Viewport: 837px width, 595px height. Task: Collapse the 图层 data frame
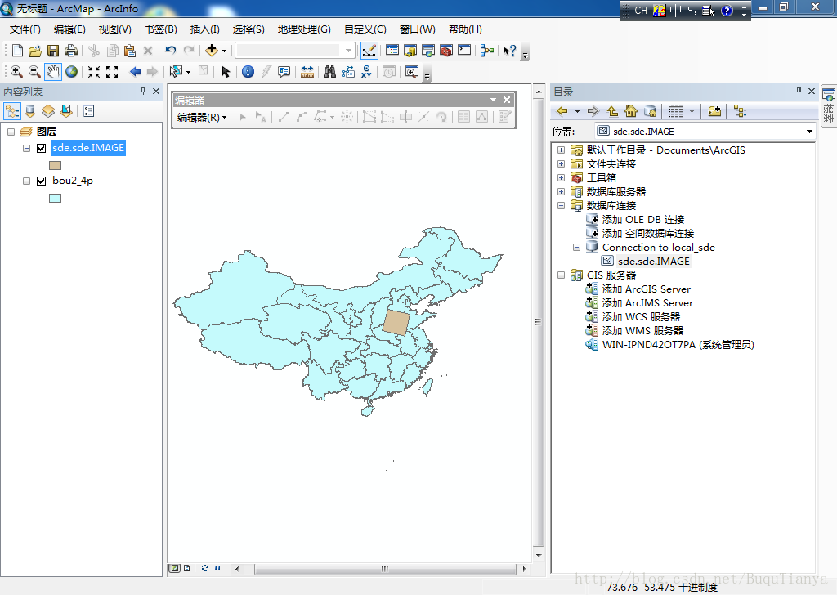(11, 132)
